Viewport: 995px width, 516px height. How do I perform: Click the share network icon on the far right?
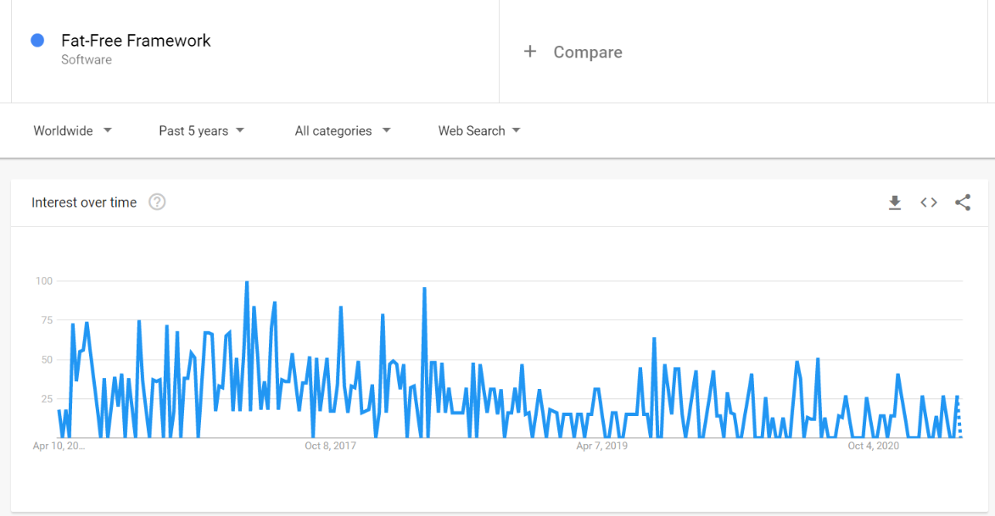(x=963, y=203)
